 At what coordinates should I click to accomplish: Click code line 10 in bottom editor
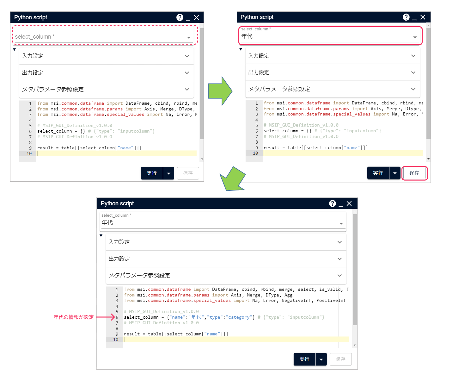(x=236, y=340)
